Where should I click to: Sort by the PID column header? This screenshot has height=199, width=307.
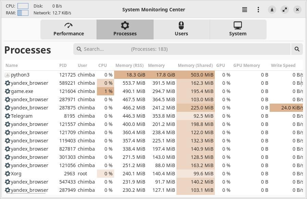63,65
